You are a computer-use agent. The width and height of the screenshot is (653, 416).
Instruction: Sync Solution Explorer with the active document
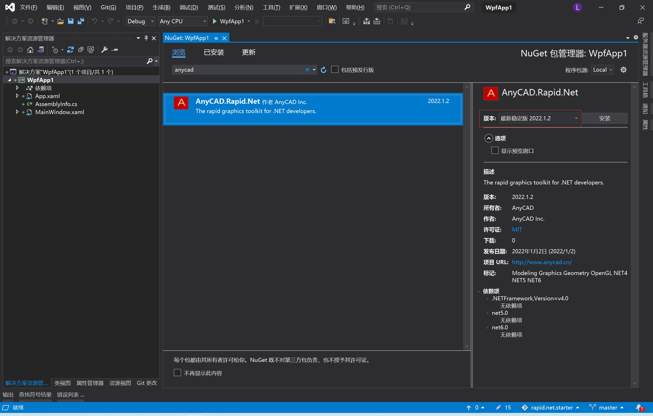pos(41,50)
